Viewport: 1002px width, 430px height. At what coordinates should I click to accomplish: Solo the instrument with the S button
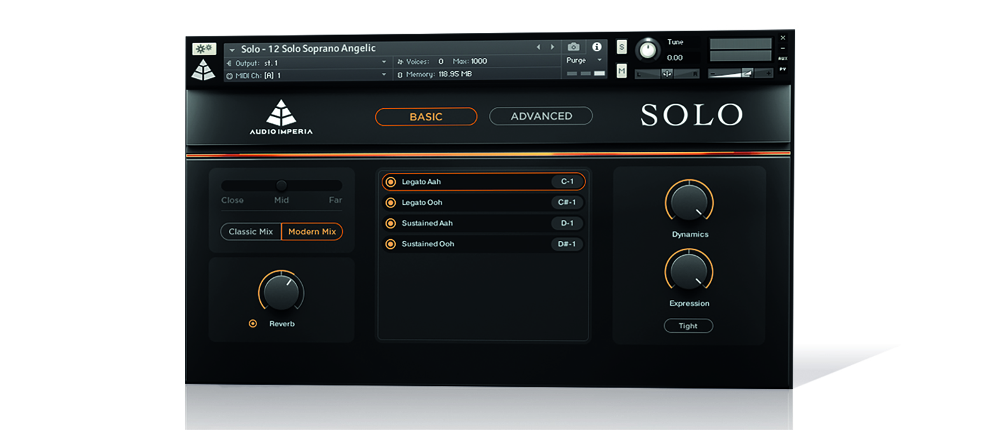[622, 47]
